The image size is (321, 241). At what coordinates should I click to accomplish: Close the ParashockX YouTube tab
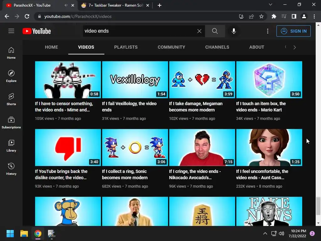[73, 5]
